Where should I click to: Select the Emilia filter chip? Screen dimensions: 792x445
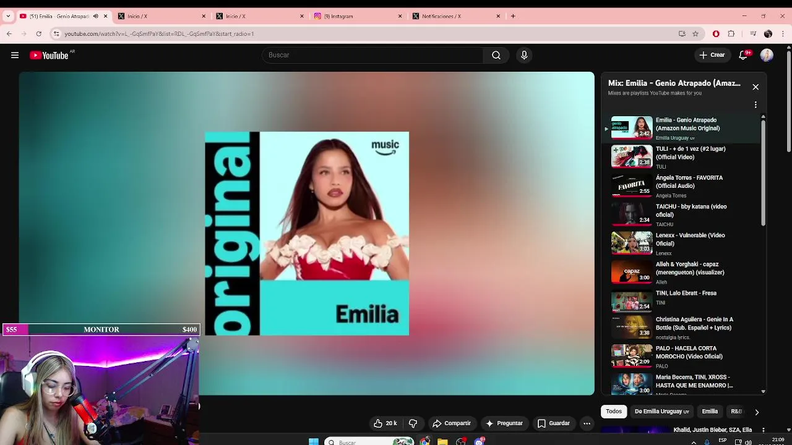point(710,412)
